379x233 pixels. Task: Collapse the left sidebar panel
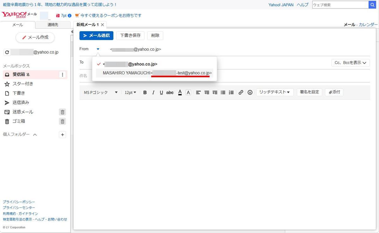(72, 32)
